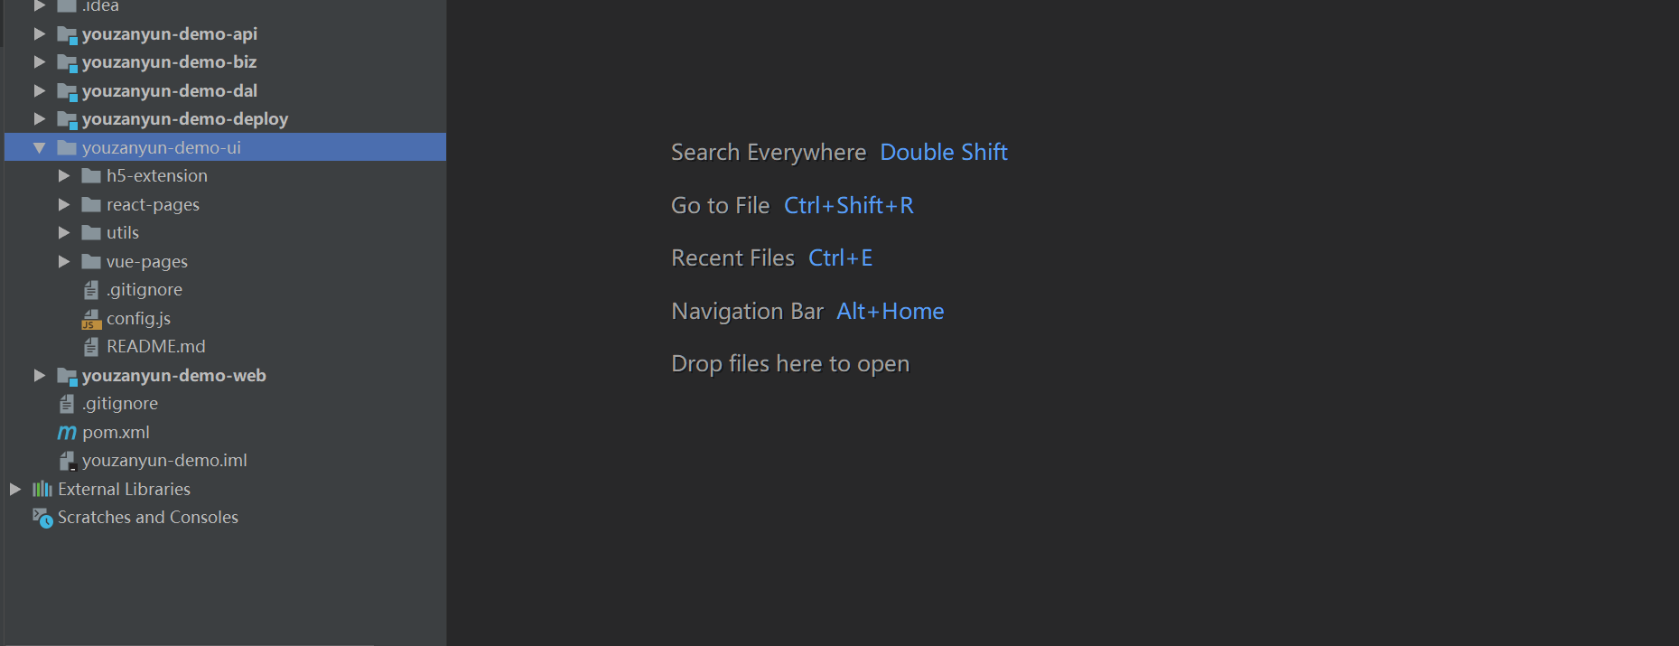Expand the vue-pages folder arrow
Image resolution: width=1679 pixels, height=646 pixels.
64,261
